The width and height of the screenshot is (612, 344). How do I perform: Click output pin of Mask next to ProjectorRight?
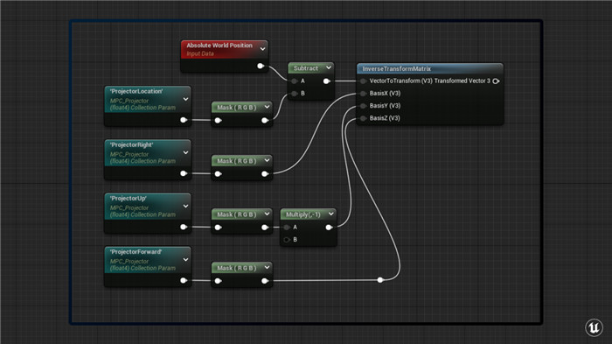coord(265,173)
